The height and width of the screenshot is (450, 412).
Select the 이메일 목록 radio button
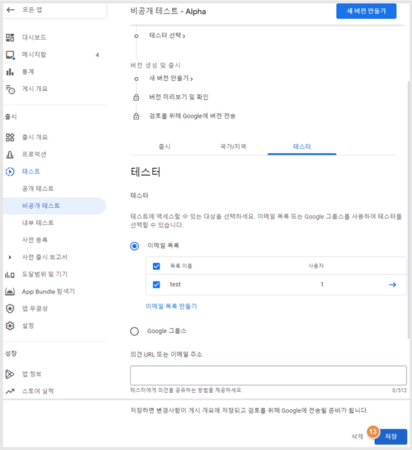[x=134, y=246]
